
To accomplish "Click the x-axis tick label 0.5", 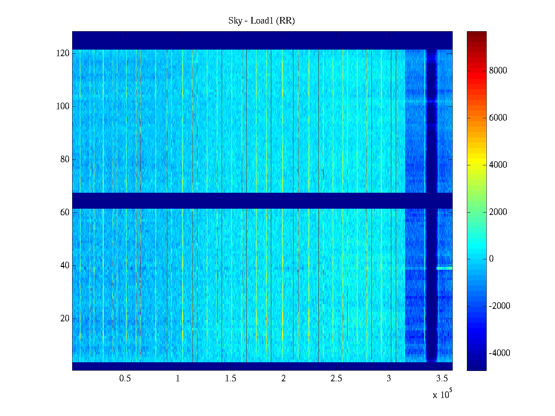I will (125, 379).
